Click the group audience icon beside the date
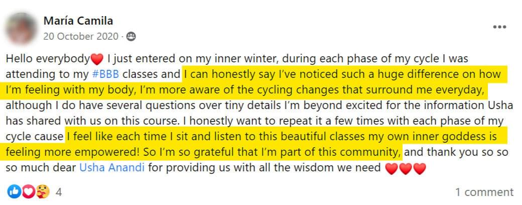This screenshot has height=205, width=522. pos(131,36)
